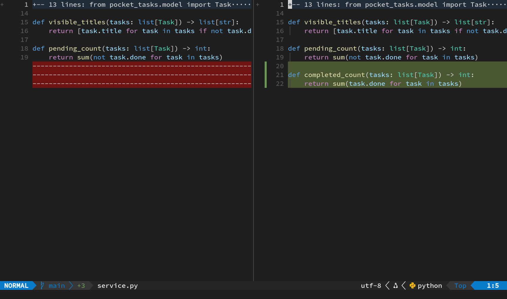Click the added 'def completed_count' line

(381, 75)
